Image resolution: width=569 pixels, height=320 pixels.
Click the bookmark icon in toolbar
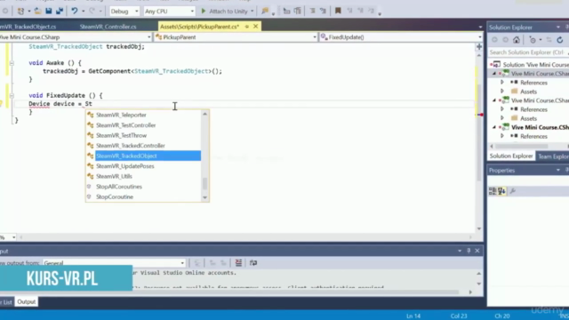pyautogui.click(x=338, y=11)
